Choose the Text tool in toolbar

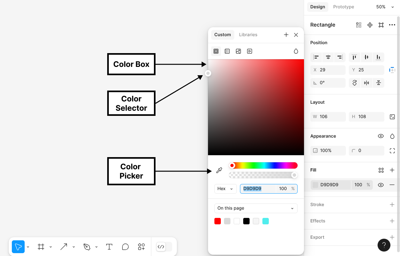[109, 247]
